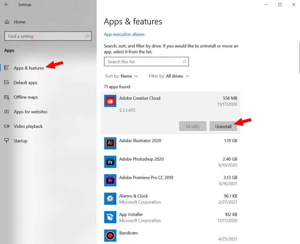Click the 8/19/2020 install date
This screenshot has width=300, height=244.
point(228,165)
